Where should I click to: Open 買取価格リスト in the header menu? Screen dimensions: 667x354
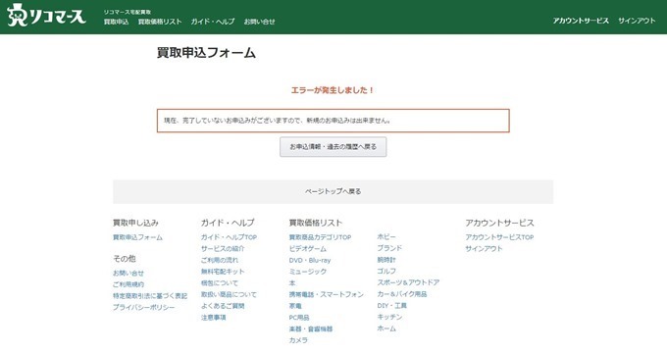pyautogui.click(x=160, y=22)
